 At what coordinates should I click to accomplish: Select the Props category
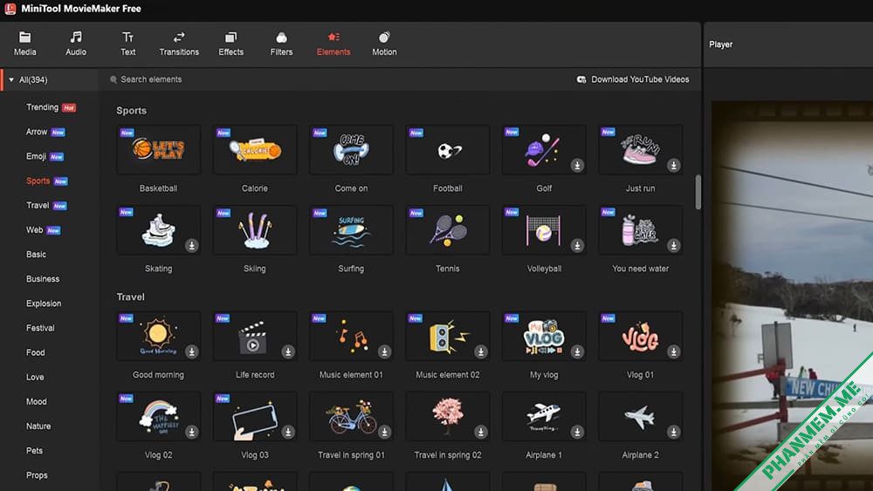pyautogui.click(x=37, y=475)
